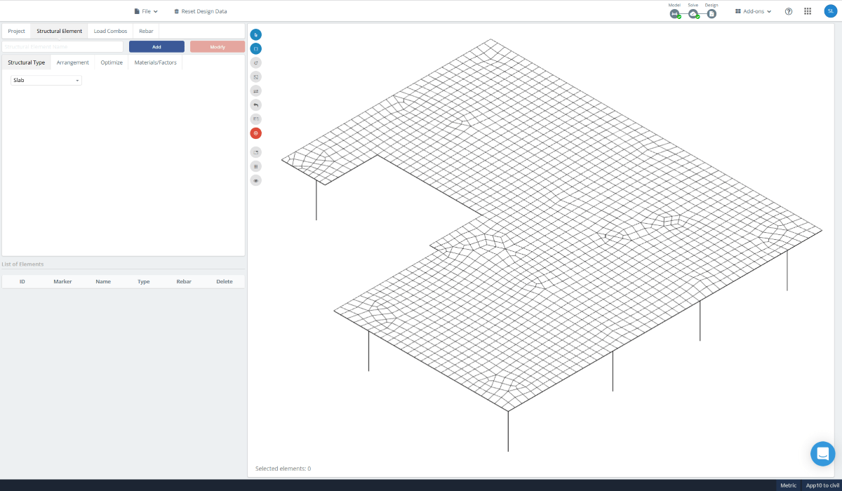This screenshot has height=491, width=842.
Task: Open the Model stage icon
Action: click(674, 13)
